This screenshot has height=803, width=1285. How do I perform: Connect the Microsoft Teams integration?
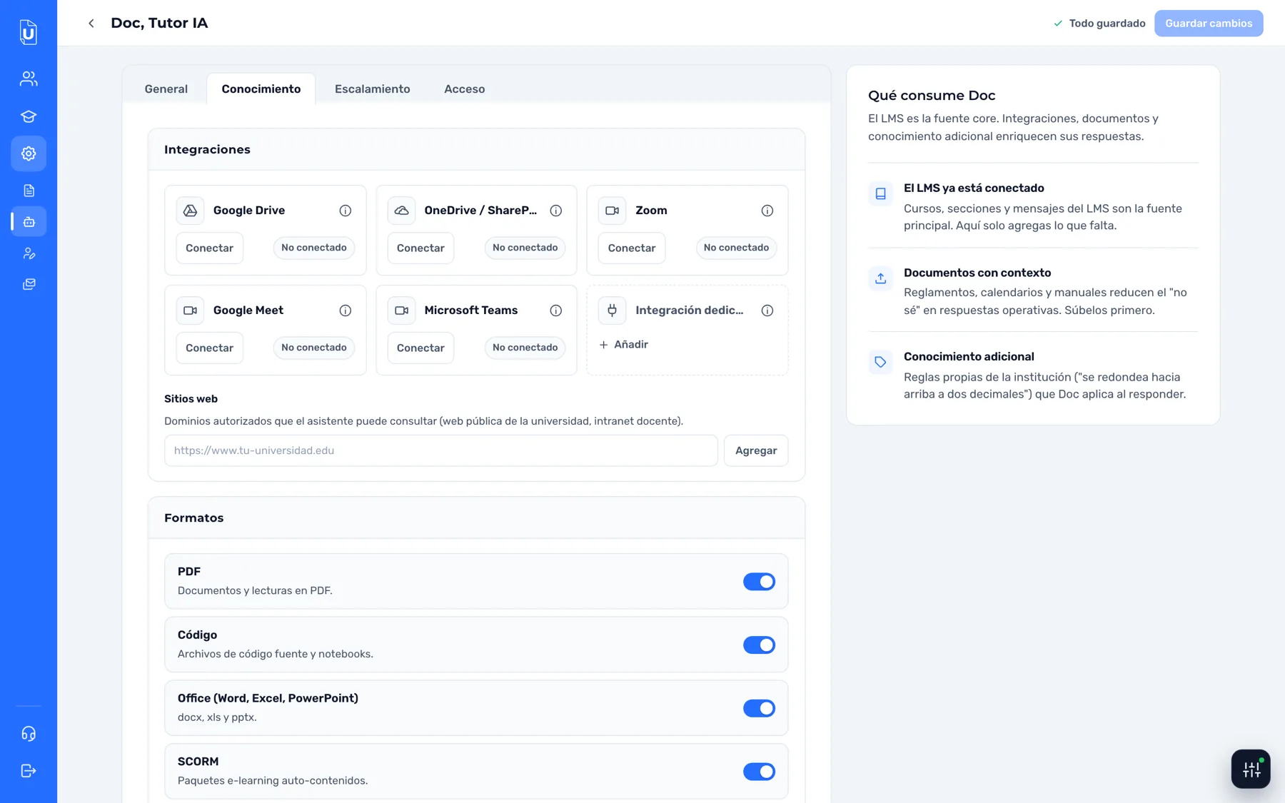[x=420, y=348]
